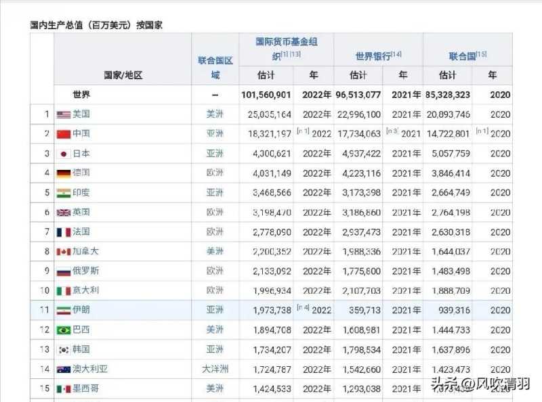Click the Brazil flag icon
542x402 pixels.
click(64, 330)
